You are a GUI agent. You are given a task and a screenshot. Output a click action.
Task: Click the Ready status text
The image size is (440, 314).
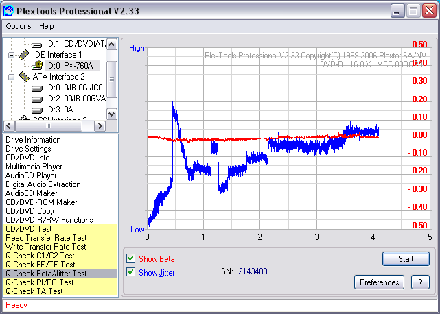[x=16, y=305]
